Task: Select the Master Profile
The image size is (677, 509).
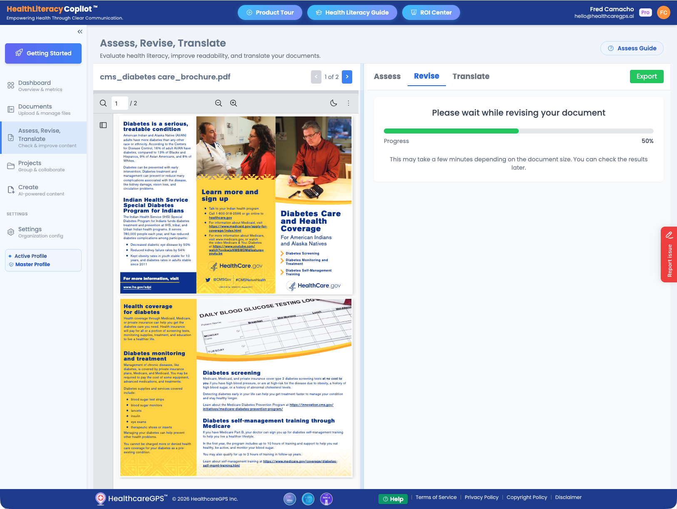Action: coord(33,264)
